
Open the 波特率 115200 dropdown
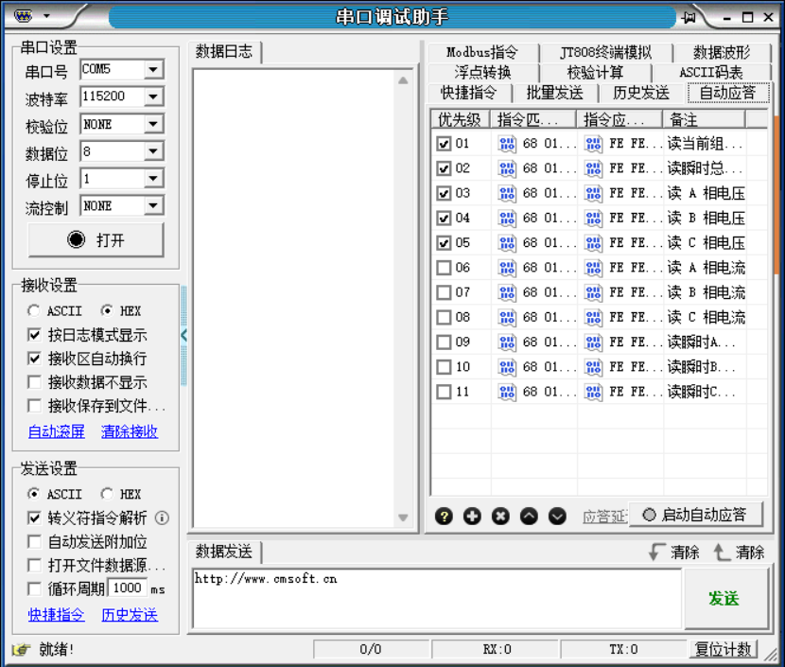(x=153, y=97)
